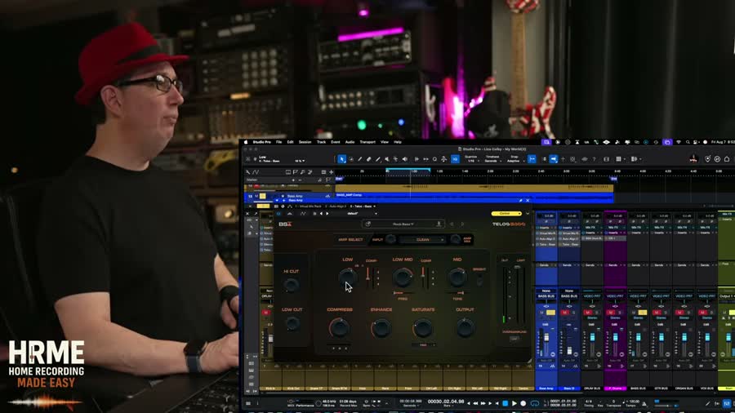Open the Clean amp type dropdown
Image resolution: width=735 pixels, height=413 pixels.
click(x=423, y=240)
